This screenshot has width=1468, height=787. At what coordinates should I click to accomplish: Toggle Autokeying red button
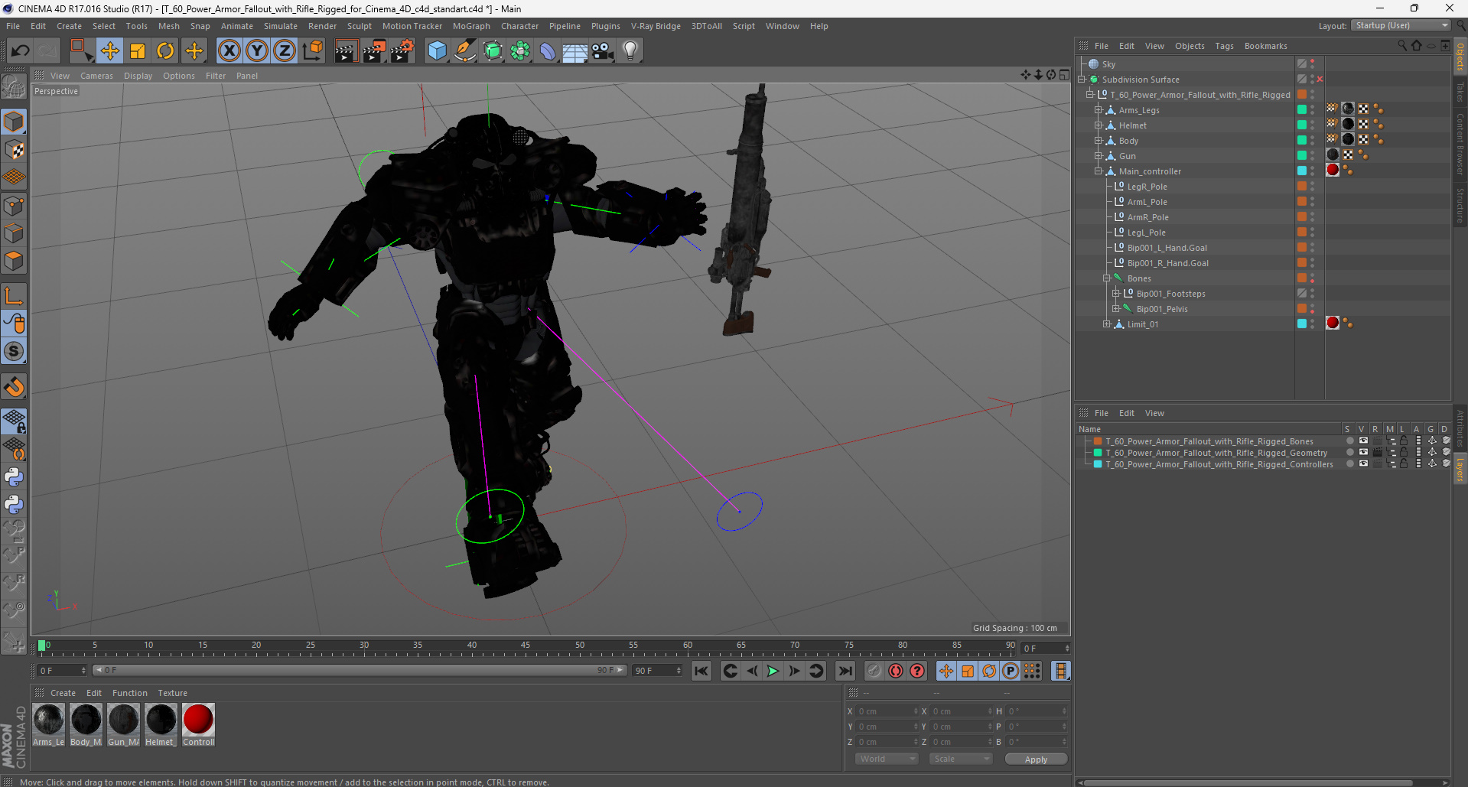click(895, 672)
